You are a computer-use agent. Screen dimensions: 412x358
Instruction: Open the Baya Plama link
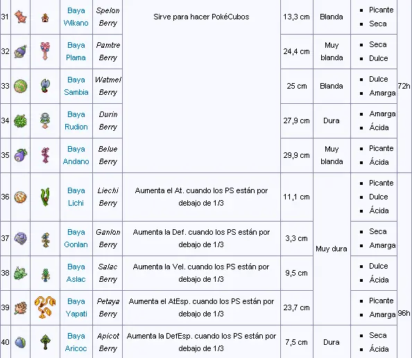coord(76,51)
